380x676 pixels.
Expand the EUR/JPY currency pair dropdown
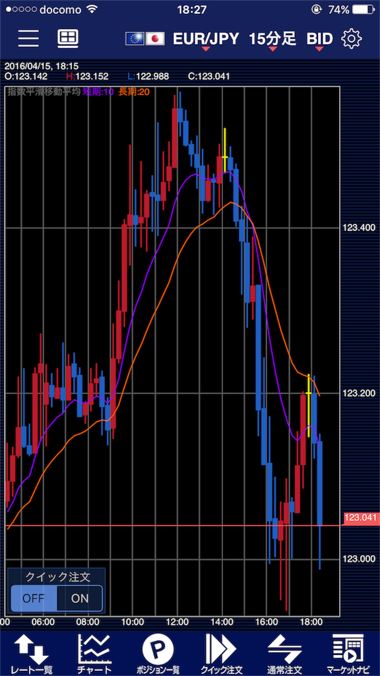(x=206, y=40)
